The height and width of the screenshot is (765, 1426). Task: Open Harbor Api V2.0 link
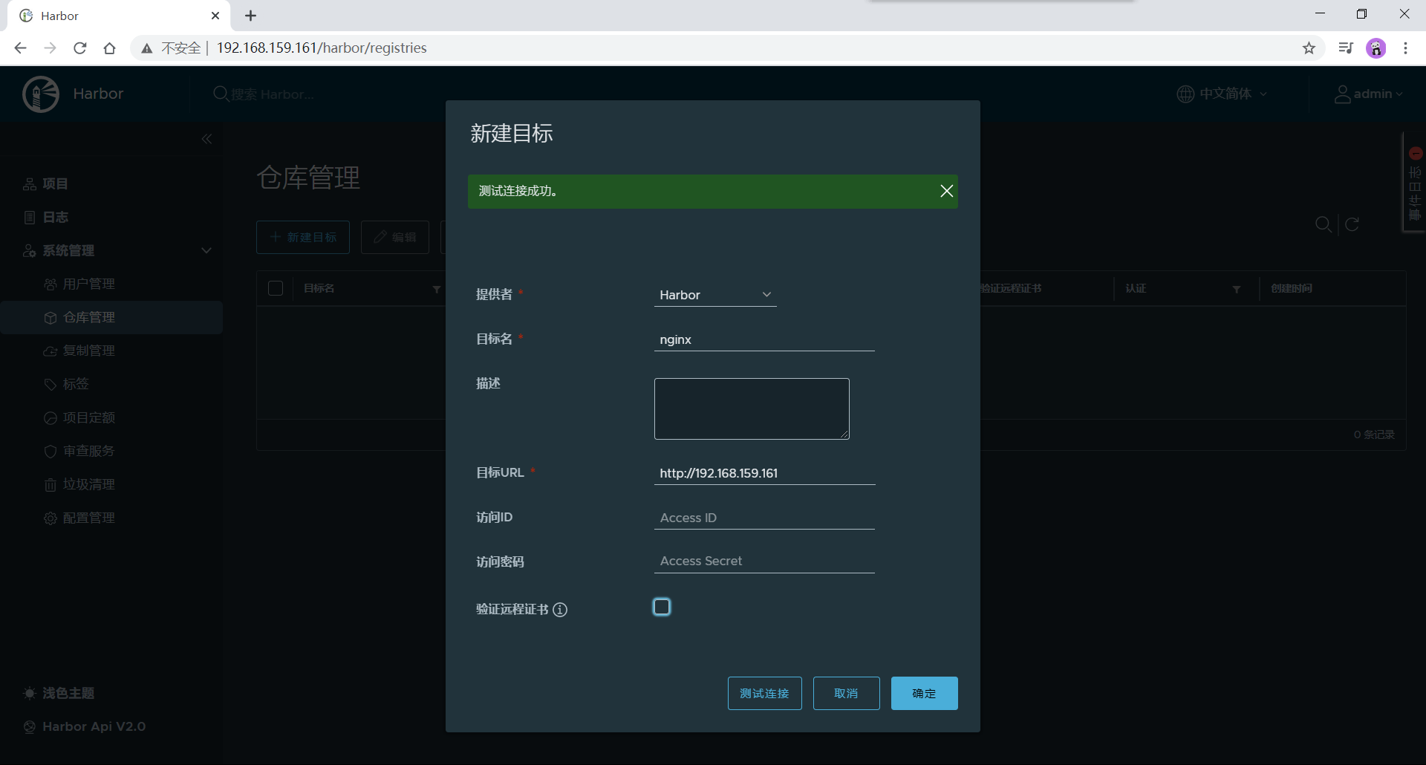[85, 726]
